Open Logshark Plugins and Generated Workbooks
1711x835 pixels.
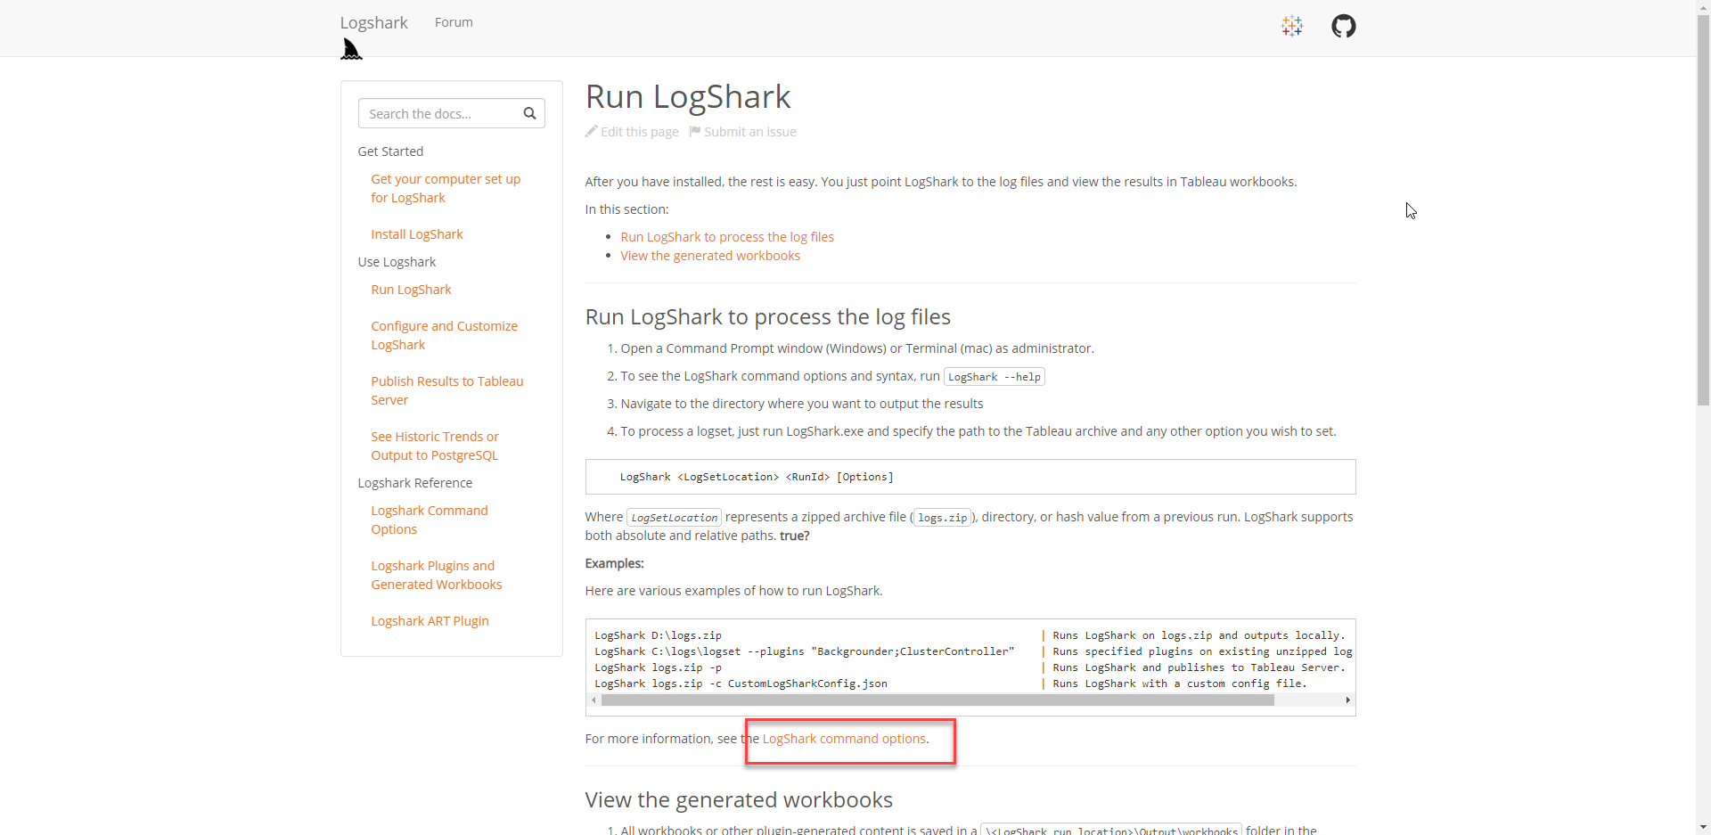click(436, 575)
